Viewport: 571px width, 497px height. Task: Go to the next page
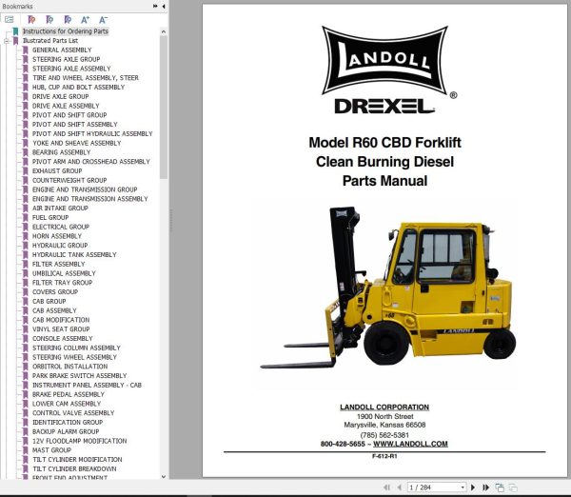click(x=473, y=487)
